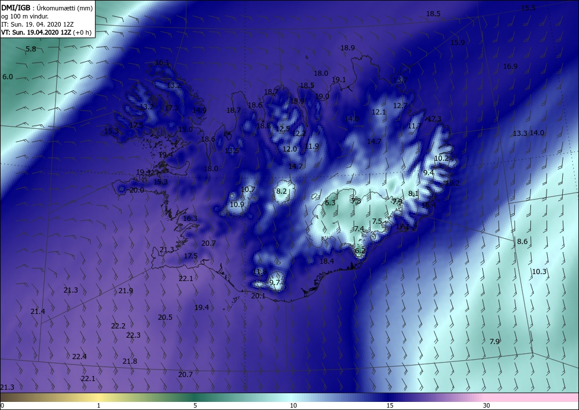
Task: Click the "20.1" value on the south coast
Action: tap(258, 296)
